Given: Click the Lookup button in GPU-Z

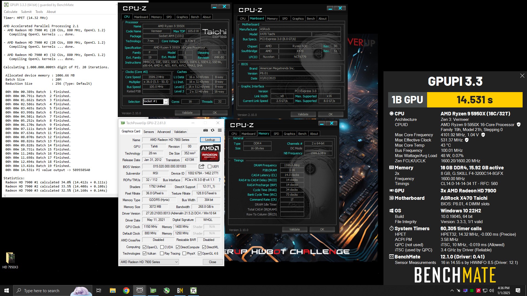Looking at the screenshot, I should [x=210, y=140].
